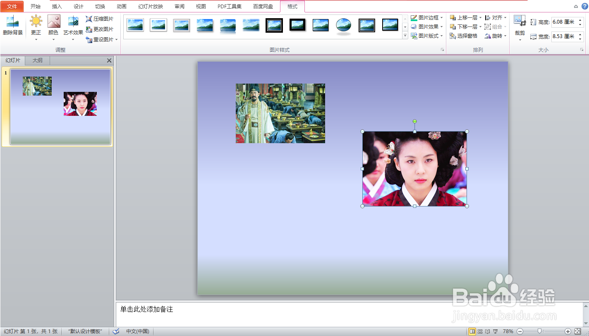Collapse the ribbon with the caret icon
Image resolution: width=589 pixels, height=336 pixels.
point(576,7)
